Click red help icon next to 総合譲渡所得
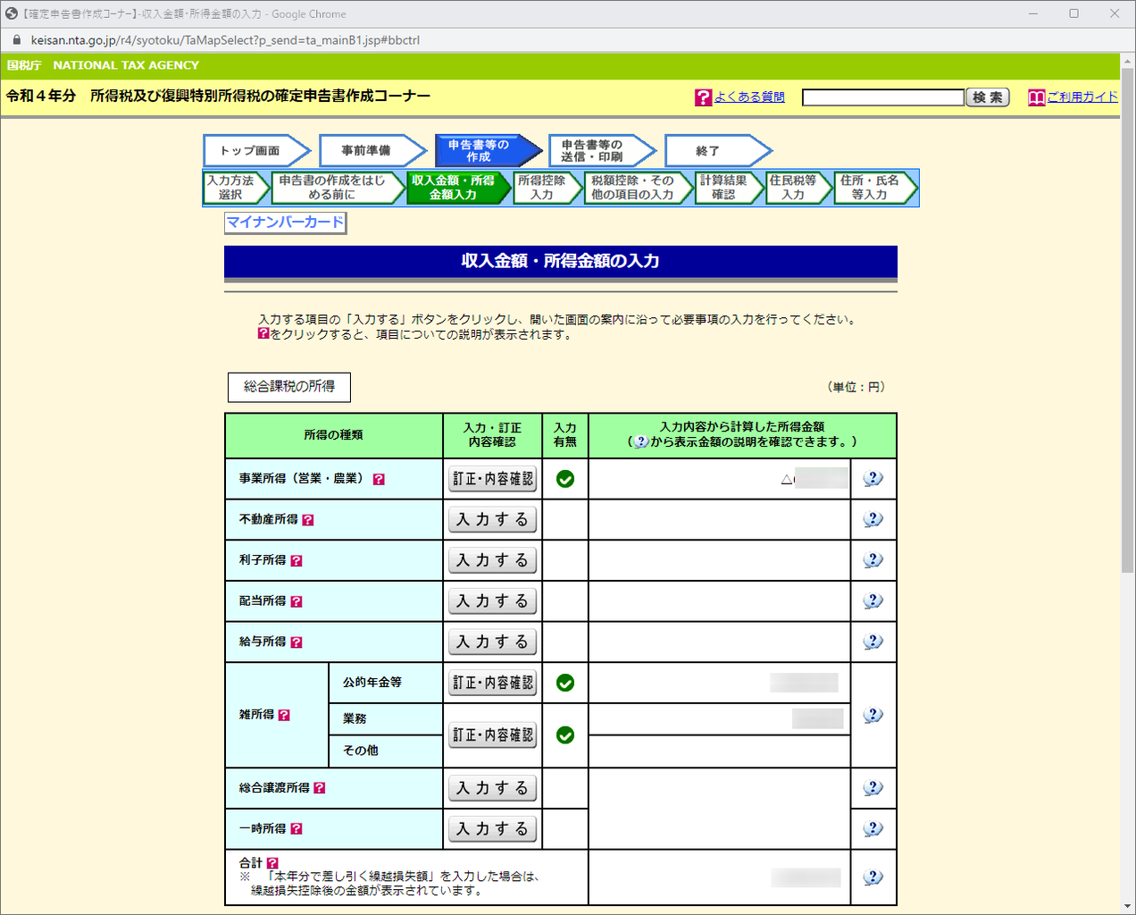 click(320, 788)
